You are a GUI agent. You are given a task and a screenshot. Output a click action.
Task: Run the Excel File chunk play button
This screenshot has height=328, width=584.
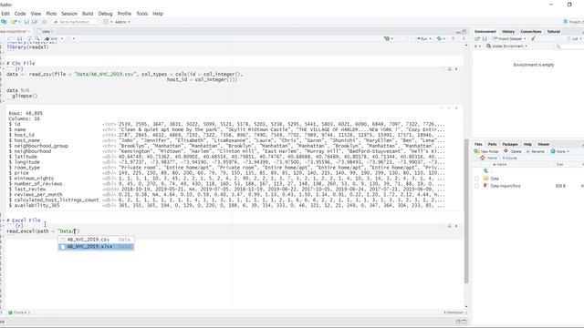pyautogui.click(x=456, y=226)
